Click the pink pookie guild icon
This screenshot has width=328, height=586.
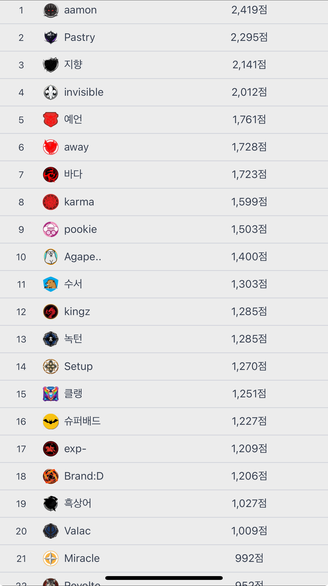point(51,229)
